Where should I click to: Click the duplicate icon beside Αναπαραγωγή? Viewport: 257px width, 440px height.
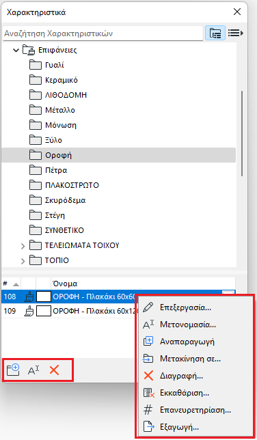tap(148, 341)
